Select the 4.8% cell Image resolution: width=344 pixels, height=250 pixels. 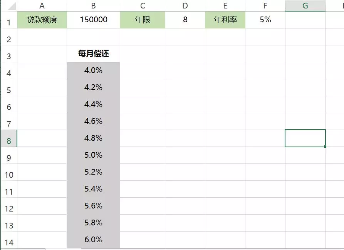coord(94,138)
